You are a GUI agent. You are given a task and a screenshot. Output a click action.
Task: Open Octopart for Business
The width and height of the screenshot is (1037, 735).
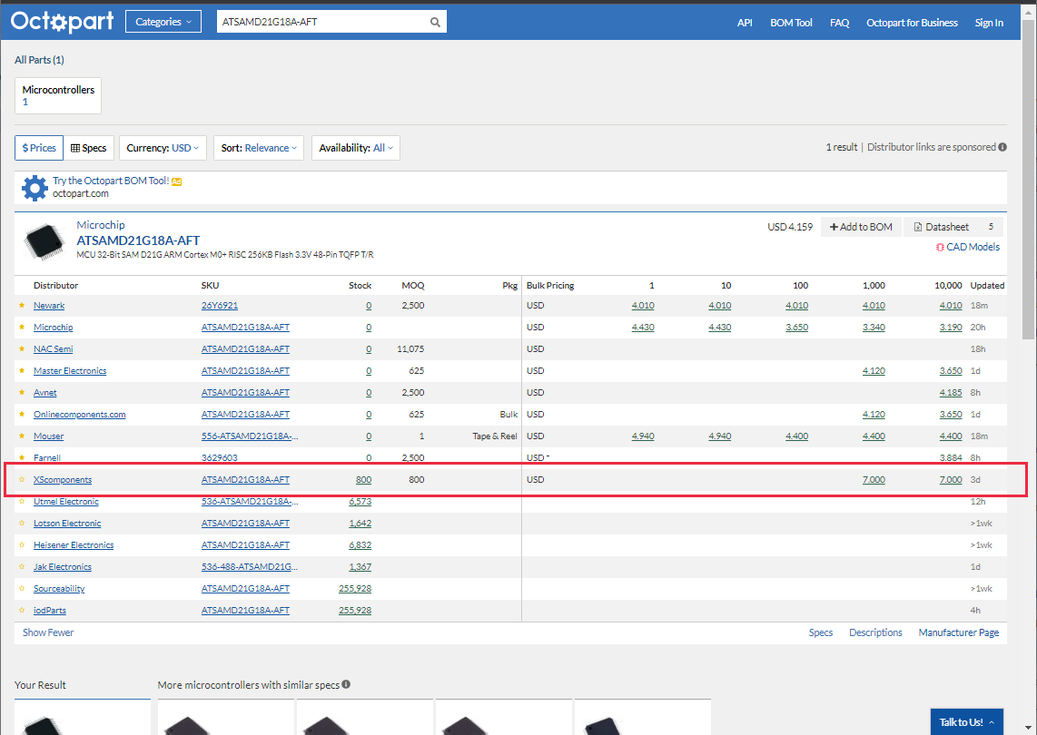(x=912, y=23)
